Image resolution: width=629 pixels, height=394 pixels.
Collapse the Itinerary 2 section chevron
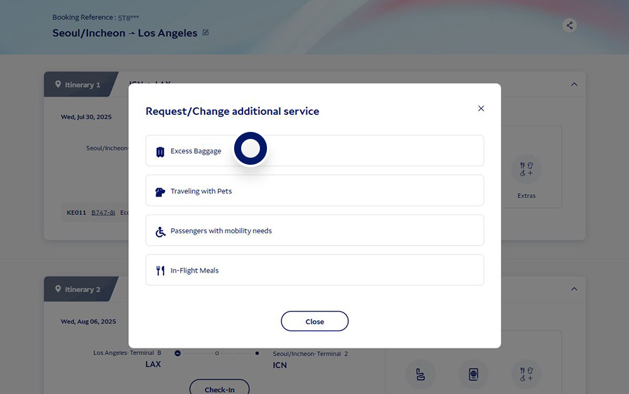[574, 289]
